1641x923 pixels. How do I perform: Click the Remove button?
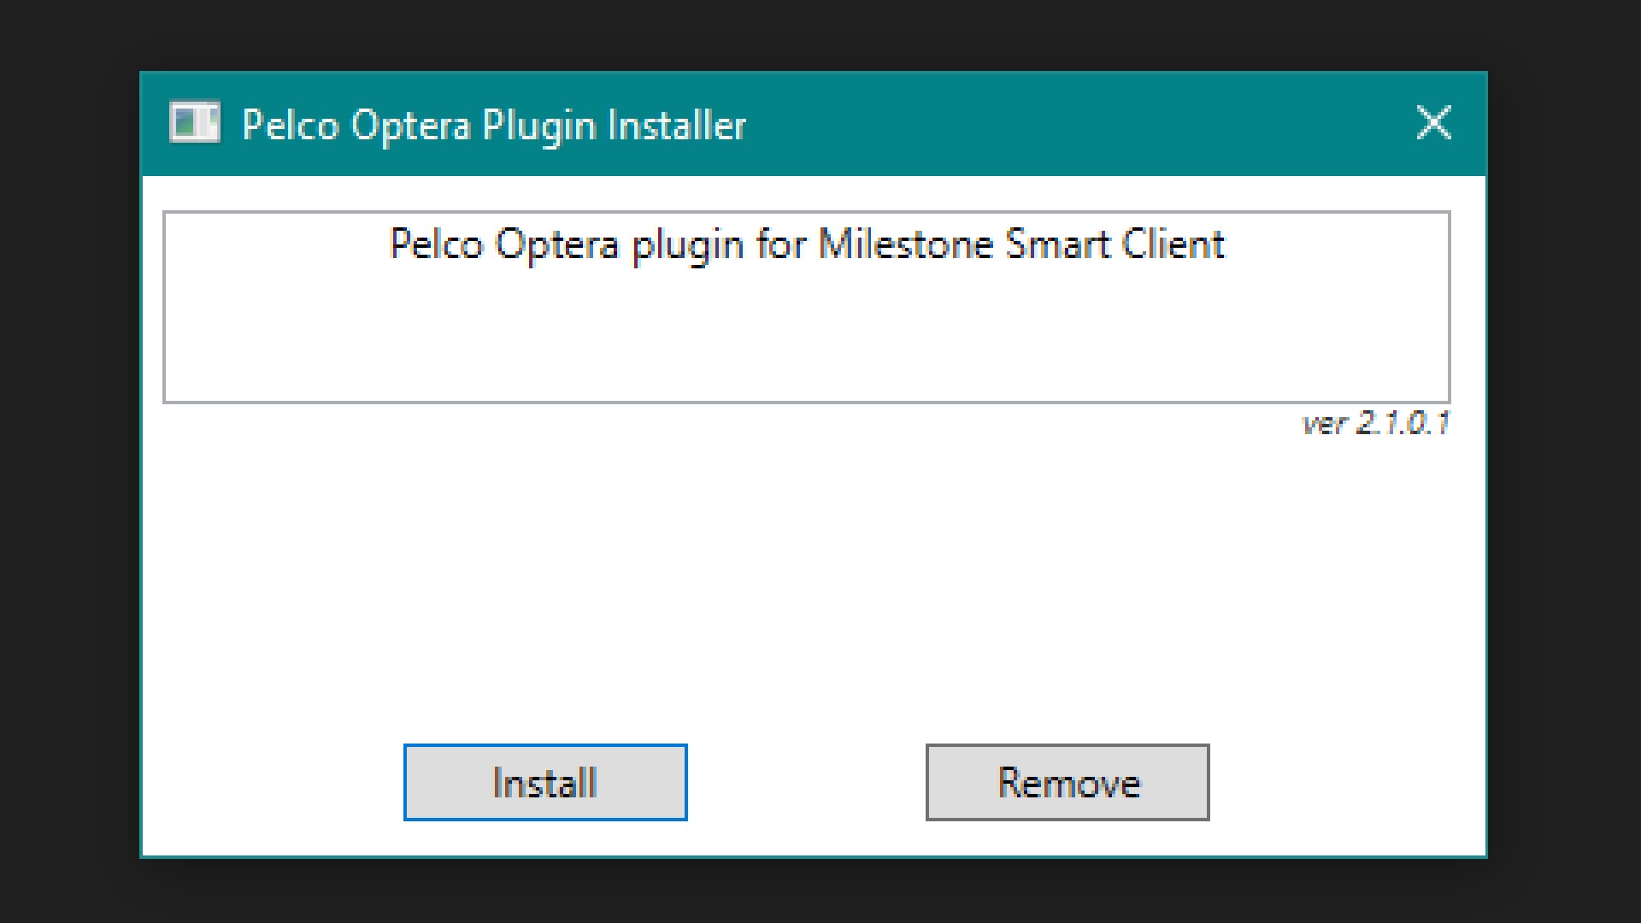(x=1068, y=782)
